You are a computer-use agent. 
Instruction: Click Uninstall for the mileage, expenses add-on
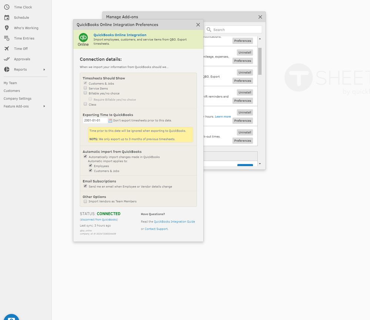click(245, 52)
